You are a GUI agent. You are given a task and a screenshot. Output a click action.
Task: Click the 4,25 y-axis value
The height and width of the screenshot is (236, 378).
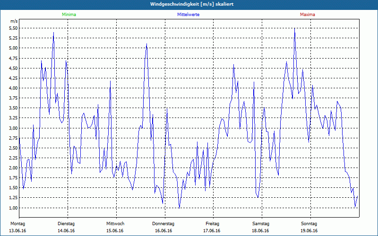coord(14,78)
